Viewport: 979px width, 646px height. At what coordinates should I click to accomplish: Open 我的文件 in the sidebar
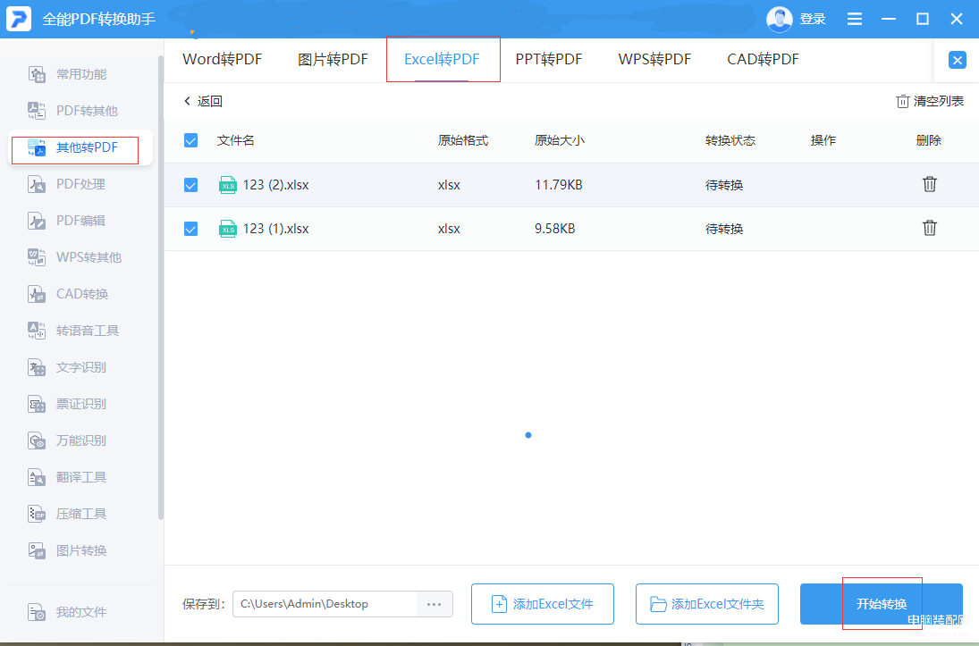(x=67, y=612)
